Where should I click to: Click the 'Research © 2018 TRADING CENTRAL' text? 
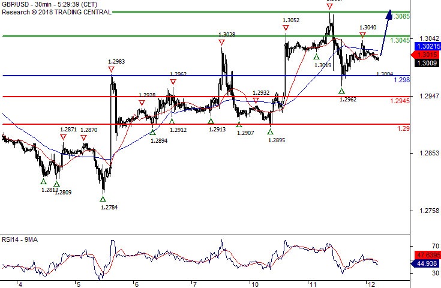56,12
